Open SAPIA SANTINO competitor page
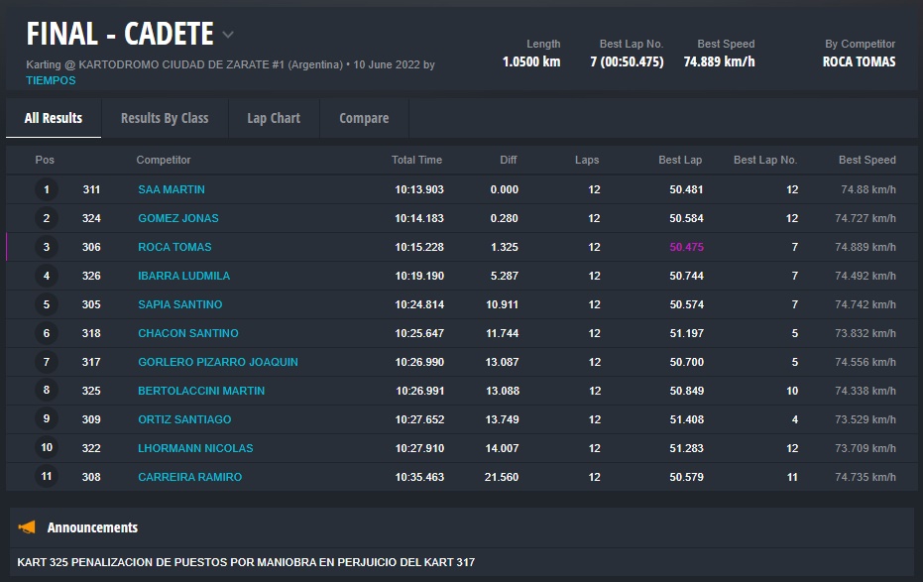 179,304
